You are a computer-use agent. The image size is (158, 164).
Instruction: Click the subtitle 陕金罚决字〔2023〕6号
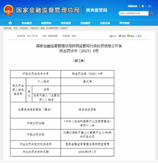click(79, 51)
